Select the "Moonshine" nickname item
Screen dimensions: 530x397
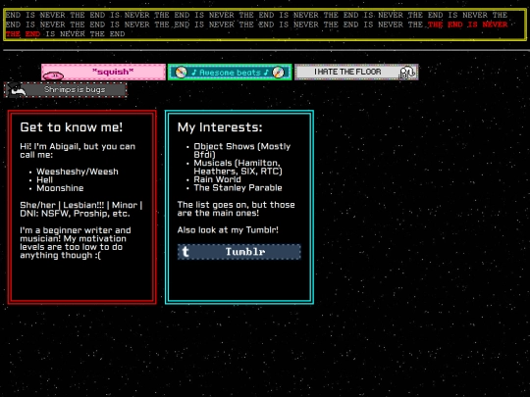tap(60, 188)
